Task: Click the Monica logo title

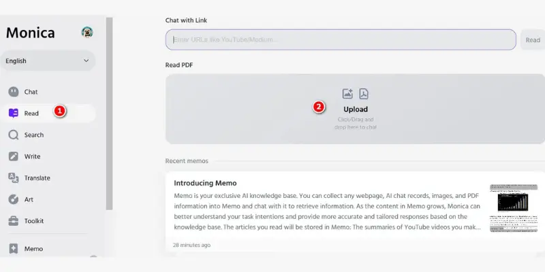Action: pyautogui.click(x=30, y=33)
